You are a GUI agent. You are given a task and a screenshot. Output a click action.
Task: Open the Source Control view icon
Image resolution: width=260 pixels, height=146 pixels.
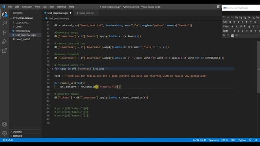[x=4, y=32]
